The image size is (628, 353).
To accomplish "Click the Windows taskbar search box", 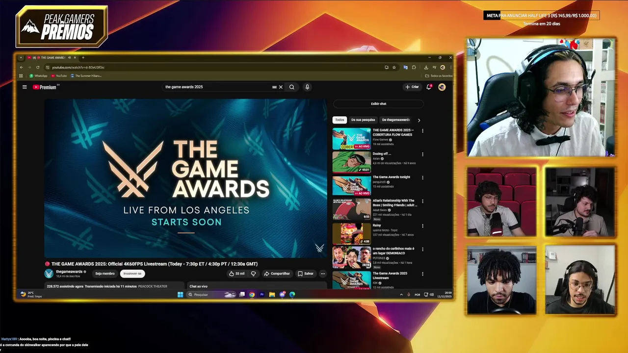I will tap(212, 294).
